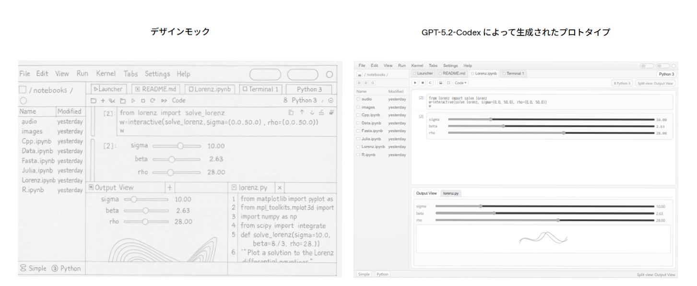The width and height of the screenshot is (697, 286).
Task: Click the move cell up arrow in mock
Action: (x=302, y=112)
